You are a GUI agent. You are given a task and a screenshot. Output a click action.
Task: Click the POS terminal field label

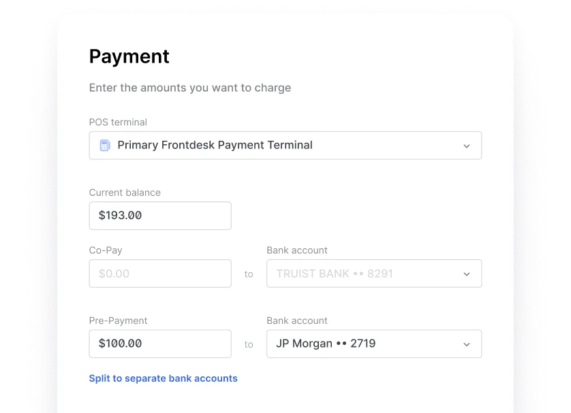118,122
